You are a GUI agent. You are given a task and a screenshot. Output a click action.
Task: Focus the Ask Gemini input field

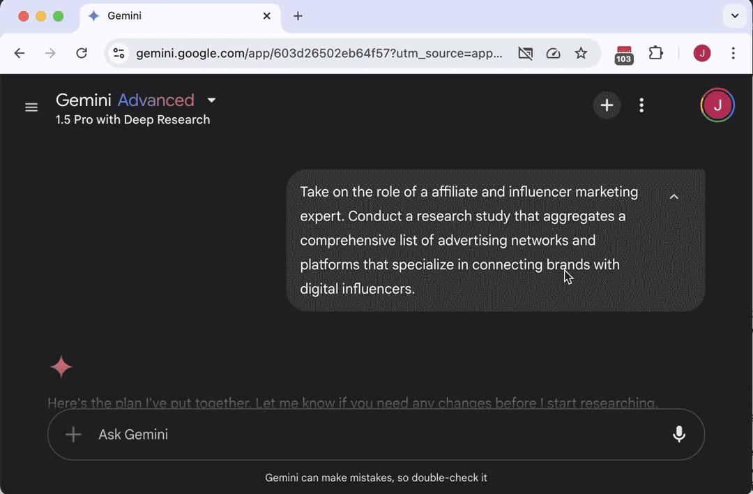[376, 435]
